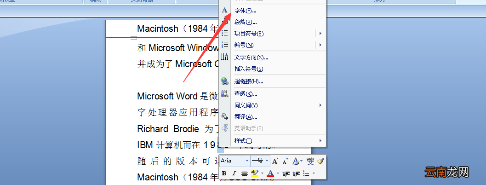Open the Arial font name dropdown
Viewport: 486px width, 185px height.
(x=247, y=161)
